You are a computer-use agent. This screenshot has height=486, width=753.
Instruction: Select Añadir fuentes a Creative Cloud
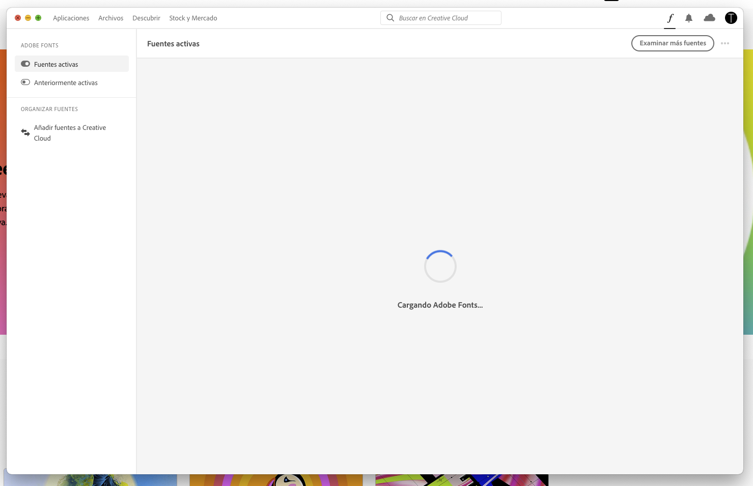pos(70,132)
